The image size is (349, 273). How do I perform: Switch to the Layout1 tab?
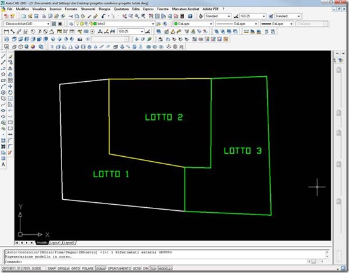pyautogui.click(x=55, y=242)
